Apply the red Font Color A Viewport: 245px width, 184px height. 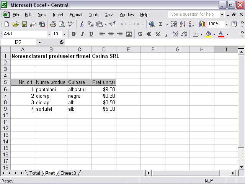click(x=221, y=34)
